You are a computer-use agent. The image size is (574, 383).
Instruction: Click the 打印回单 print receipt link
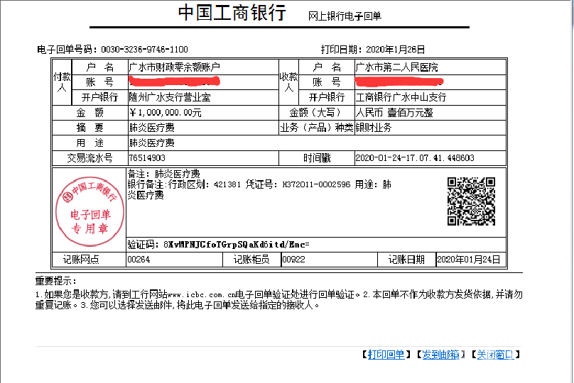click(x=386, y=355)
